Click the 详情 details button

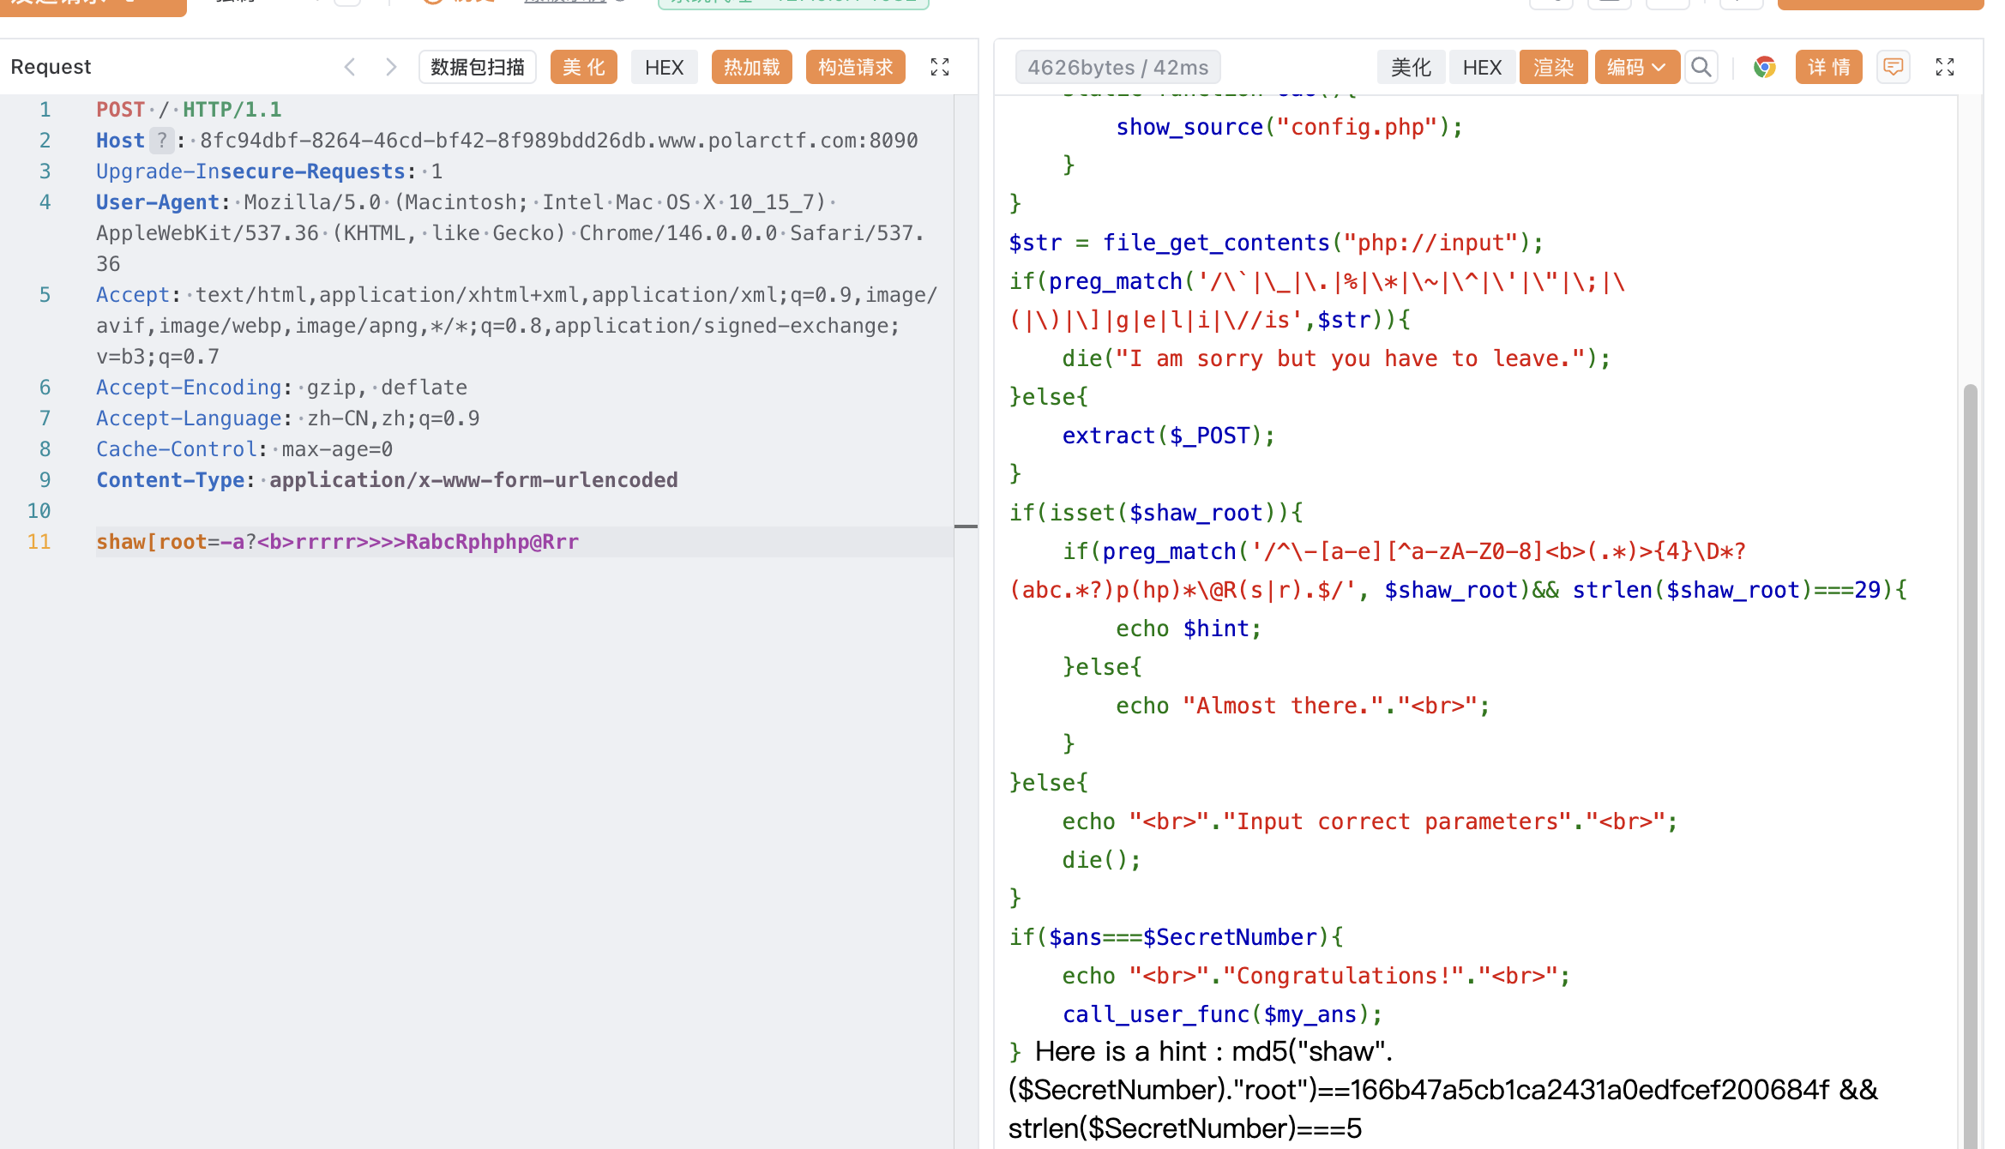click(1828, 67)
